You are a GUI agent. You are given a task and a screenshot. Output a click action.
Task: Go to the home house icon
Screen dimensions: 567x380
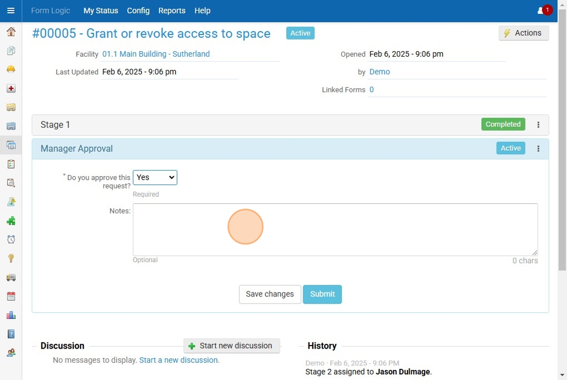coord(11,32)
